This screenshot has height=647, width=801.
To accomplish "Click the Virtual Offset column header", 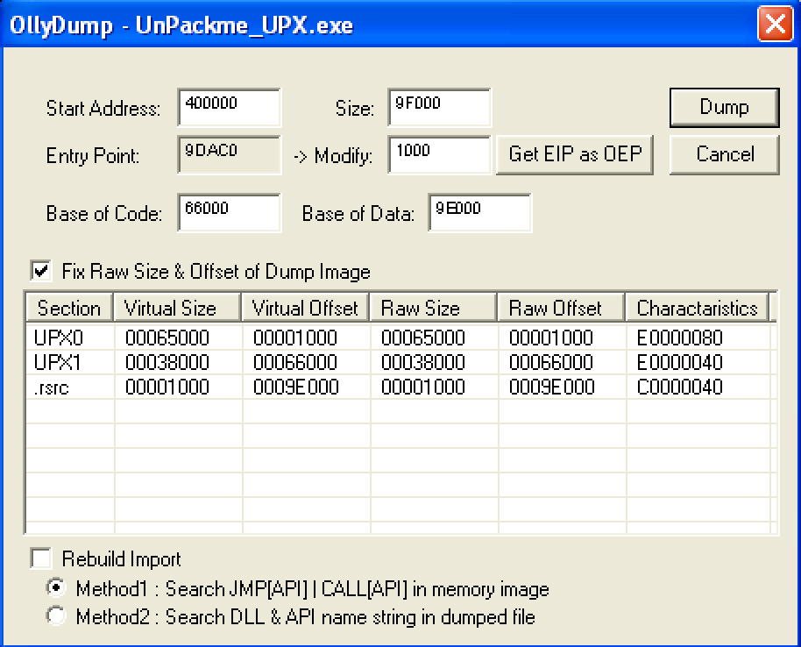I will (x=306, y=309).
